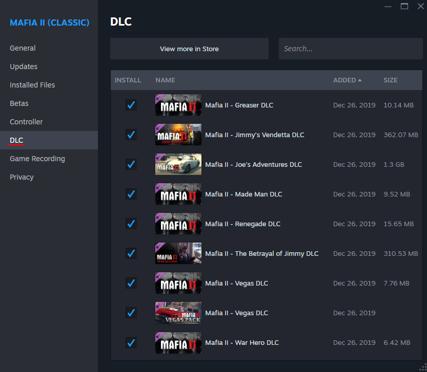Click View more in Store button

point(189,49)
